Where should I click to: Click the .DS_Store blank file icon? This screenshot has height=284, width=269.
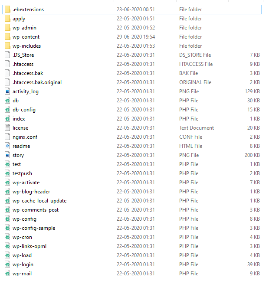tap(7, 55)
